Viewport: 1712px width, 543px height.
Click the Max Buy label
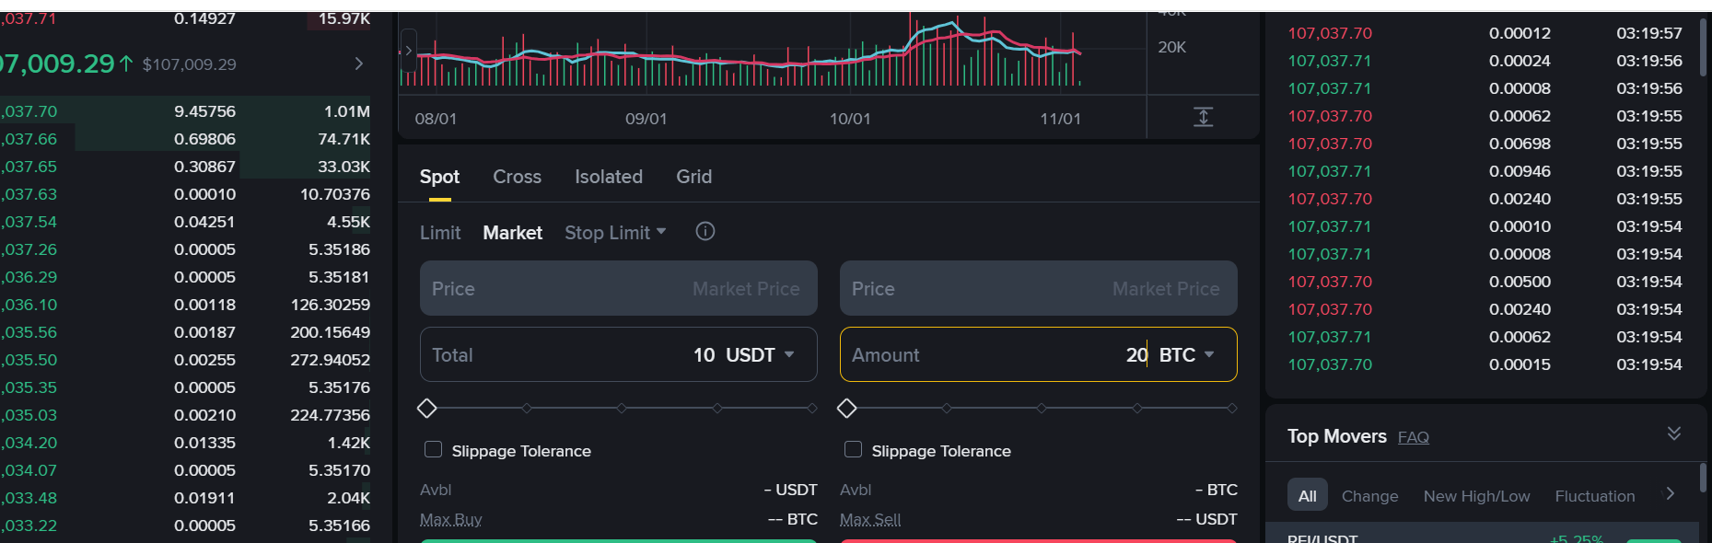pos(450,519)
